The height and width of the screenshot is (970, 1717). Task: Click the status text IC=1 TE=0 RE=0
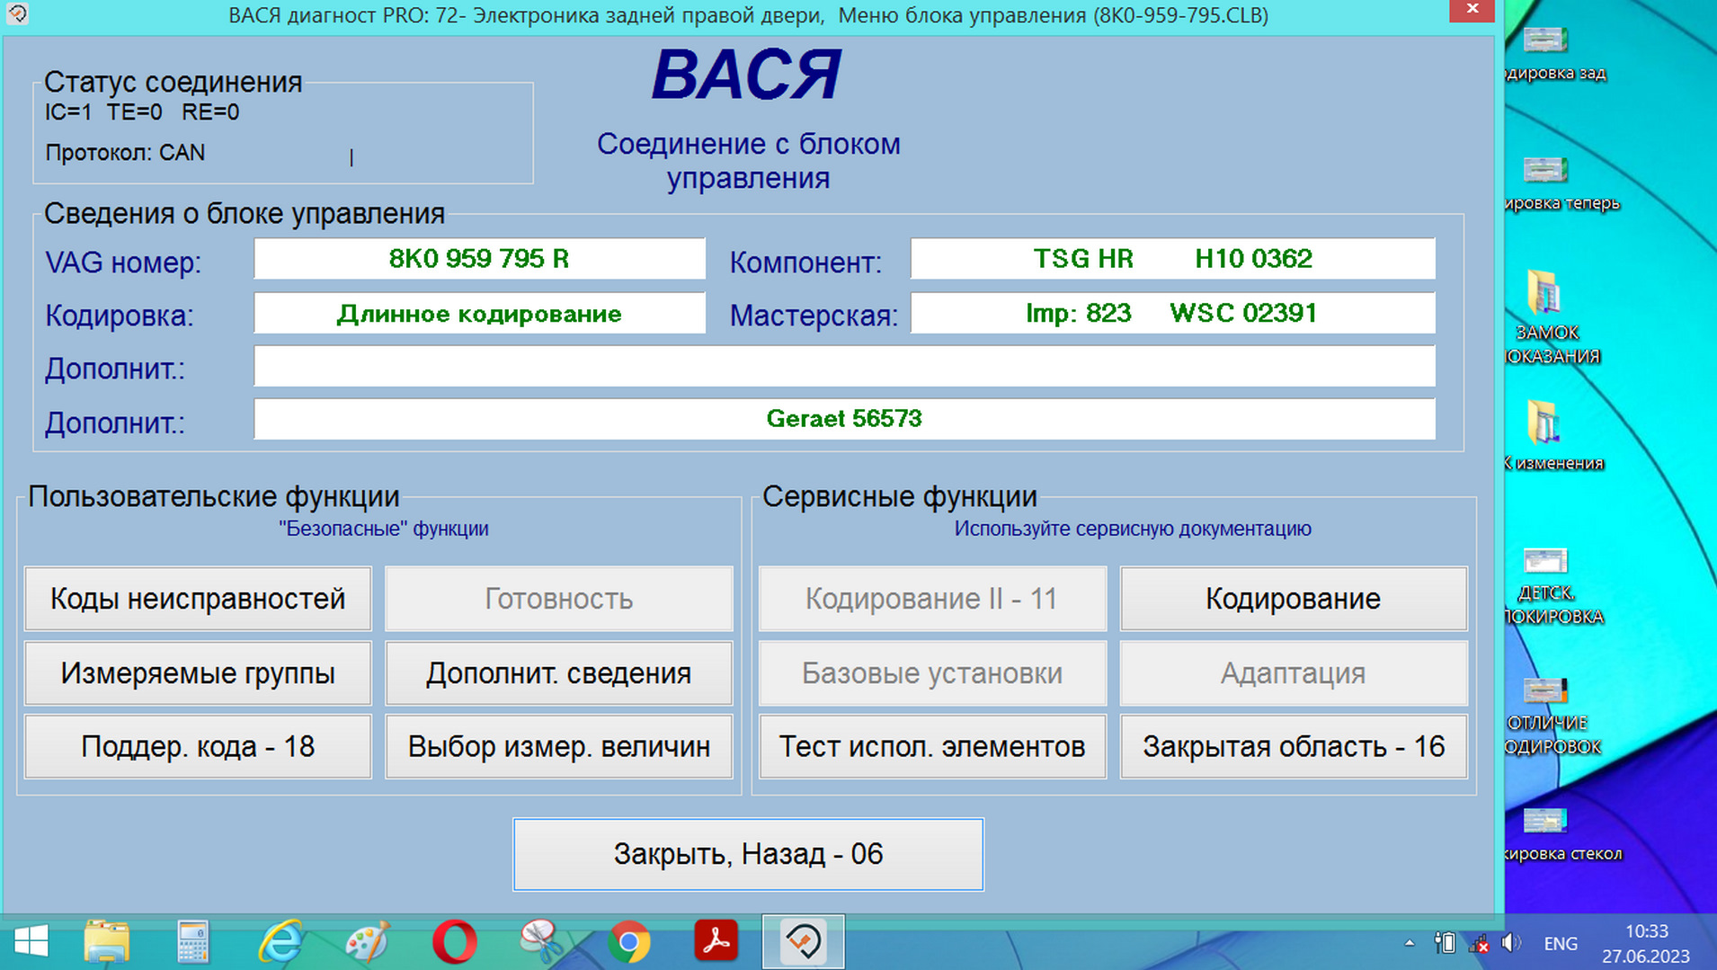tap(142, 112)
